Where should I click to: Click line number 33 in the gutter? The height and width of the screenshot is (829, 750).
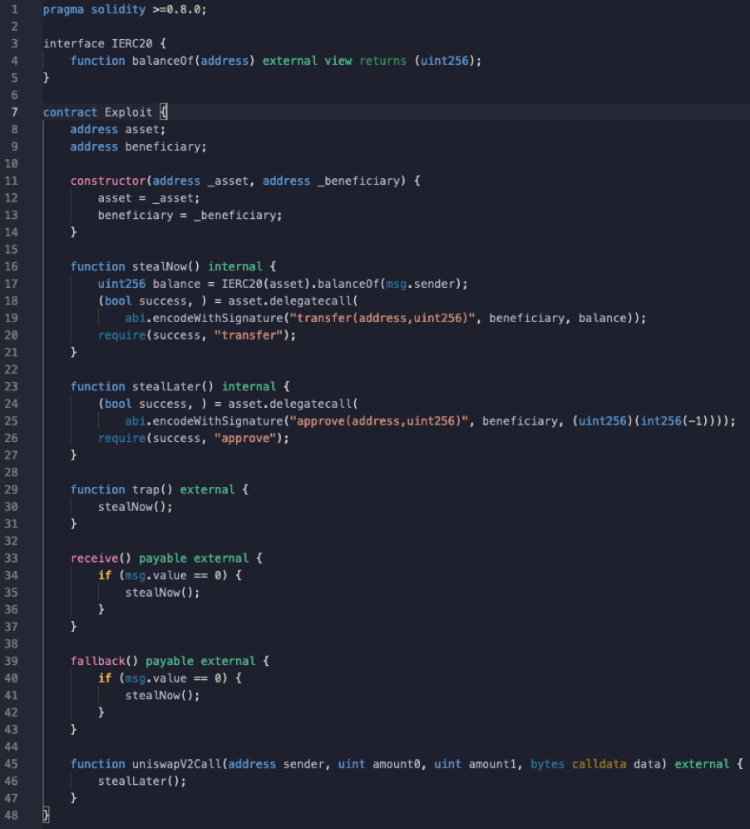point(11,558)
